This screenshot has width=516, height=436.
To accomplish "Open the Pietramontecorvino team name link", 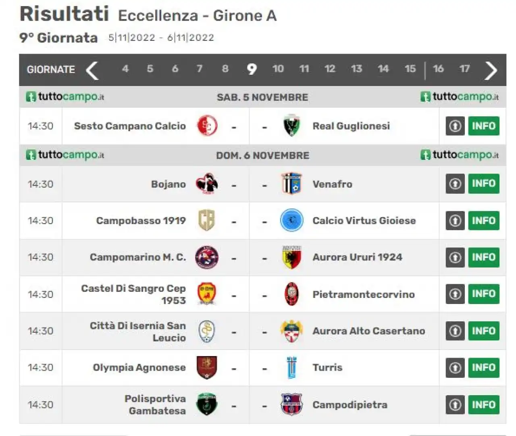I will coord(364,294).
